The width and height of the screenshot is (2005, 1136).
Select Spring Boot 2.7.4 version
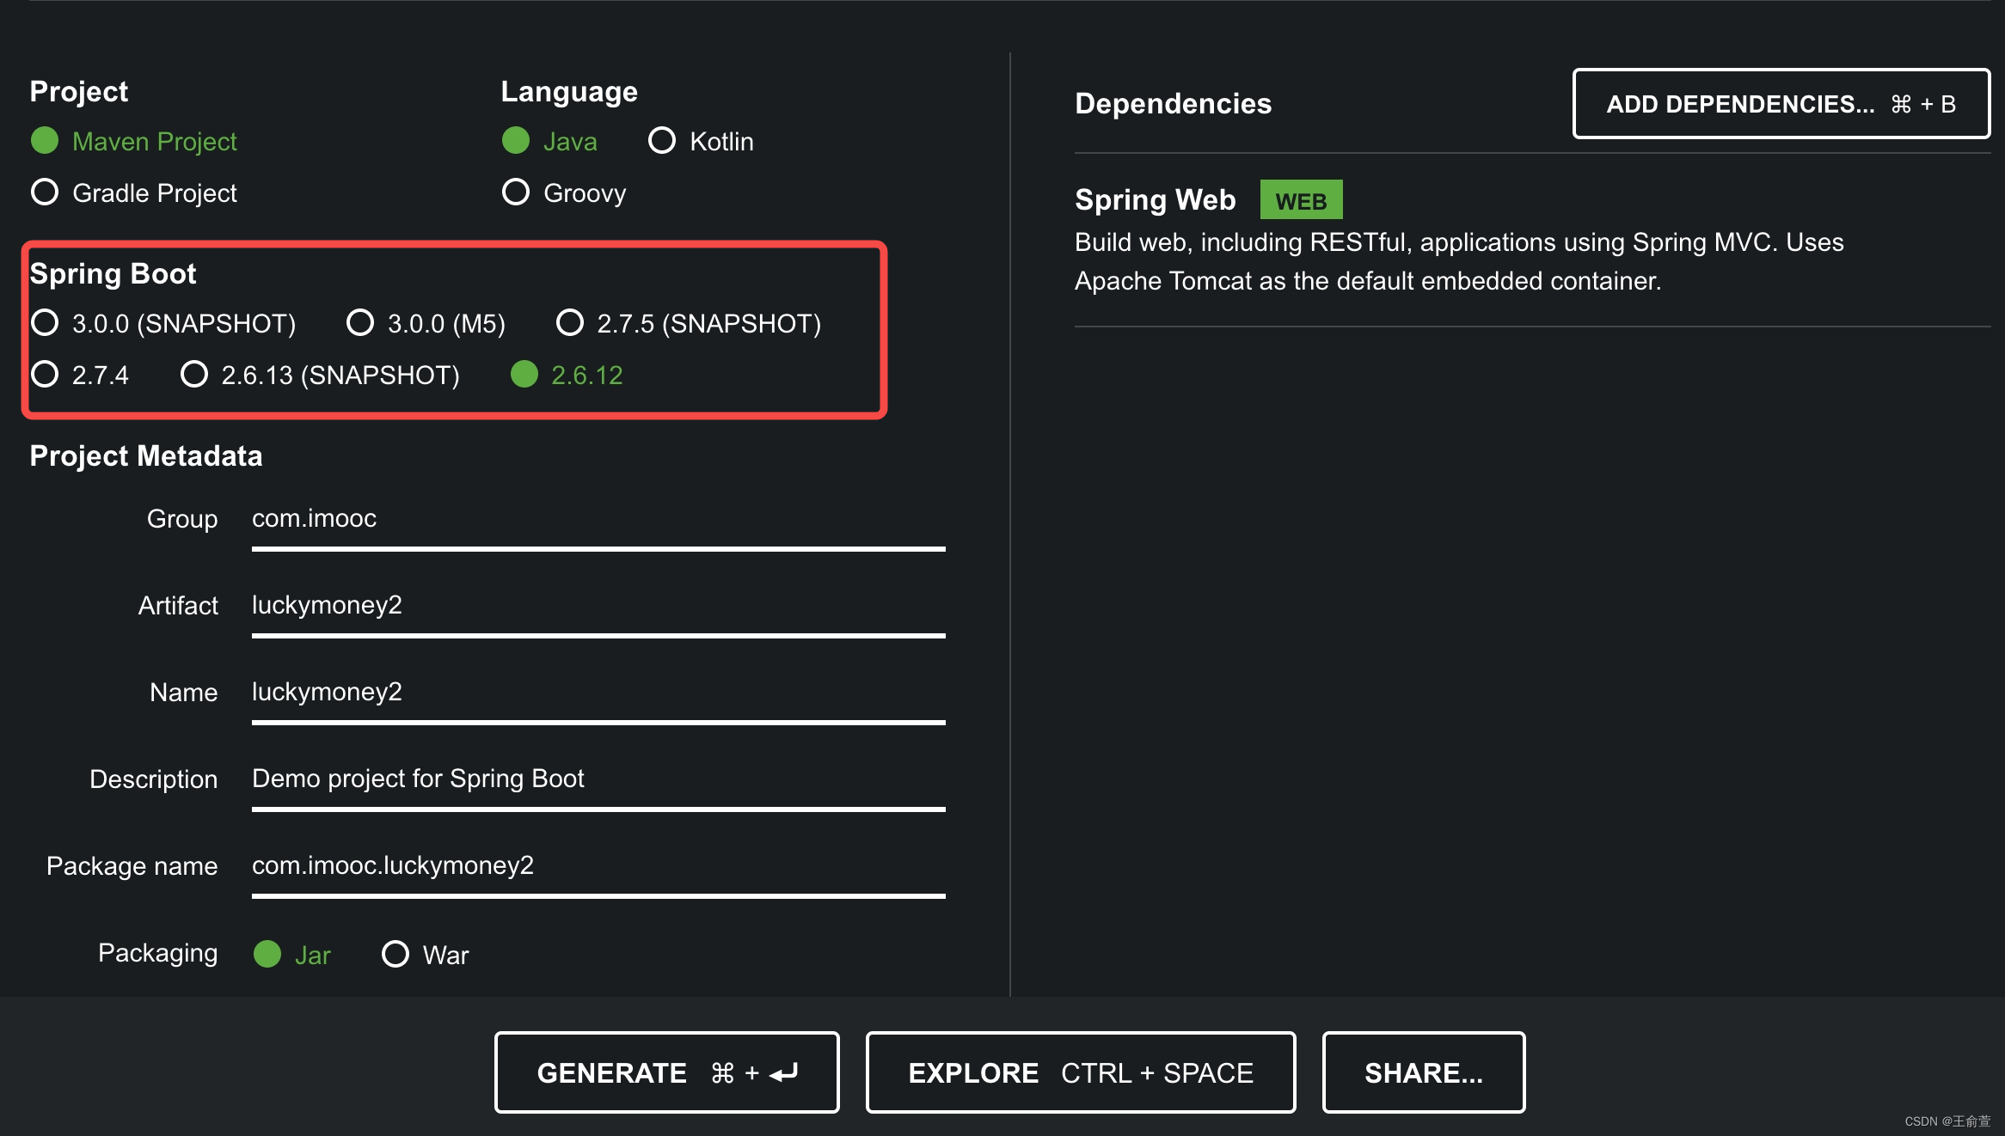(x=45, y=375)
